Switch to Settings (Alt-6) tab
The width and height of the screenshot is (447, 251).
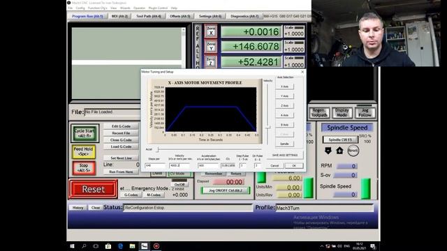click(210, 17)
